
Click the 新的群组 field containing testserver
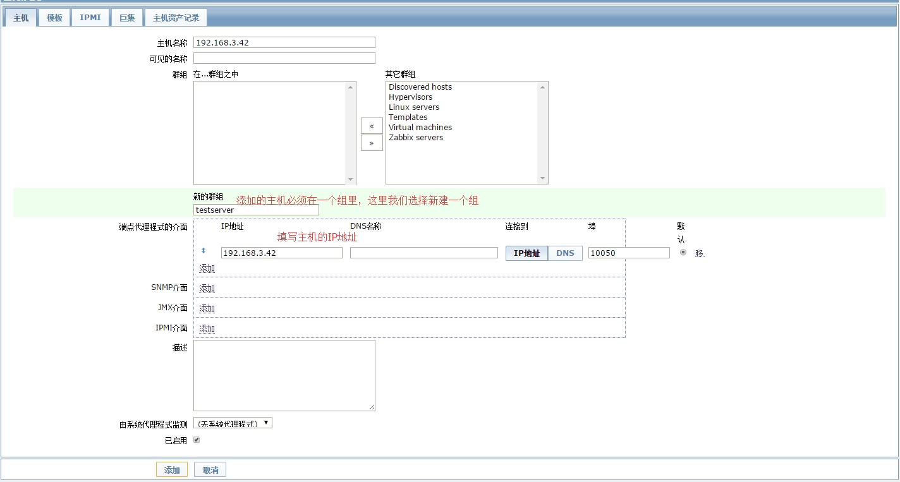click(256, 210)
